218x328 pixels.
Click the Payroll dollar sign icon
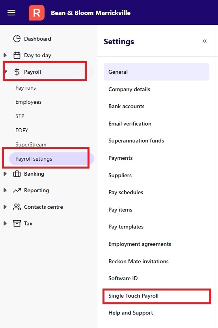click(x=17, y=72)
